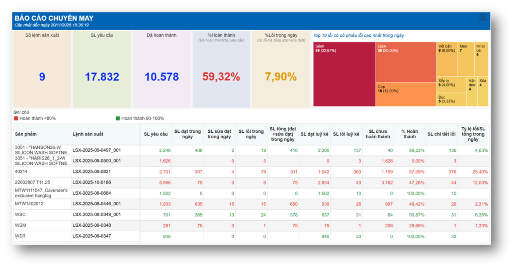Select the WSC product row
The width and height of the screenshot is (515, 269).
point(21,214)
